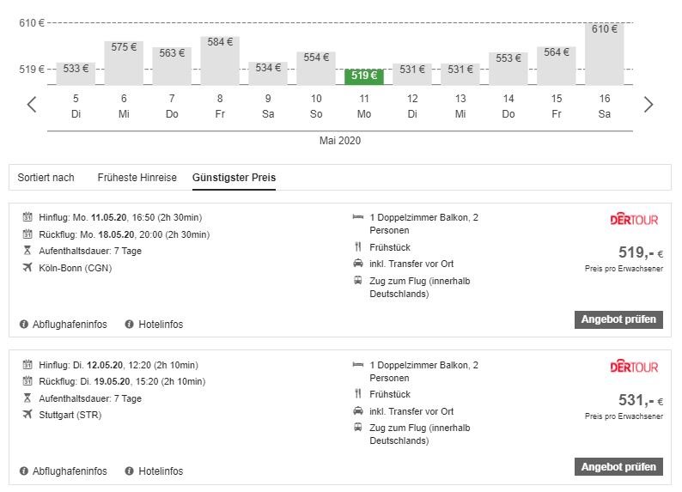This screenshot has height=492, width=682.
Task: Sort by Früheste Hinreise
Action: [x=137, y=178]
